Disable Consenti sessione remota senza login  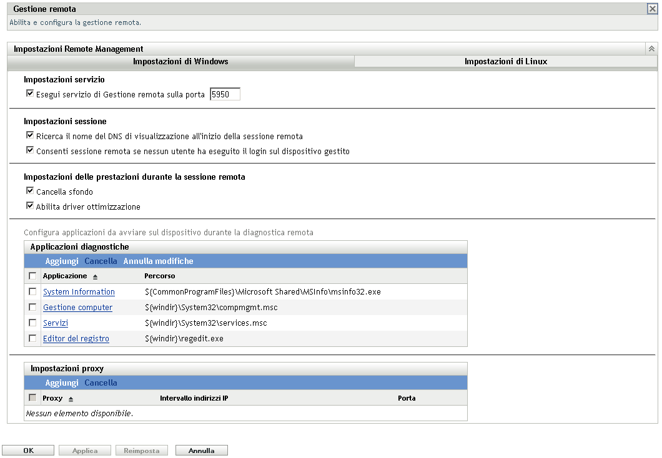tap(29, 149)
